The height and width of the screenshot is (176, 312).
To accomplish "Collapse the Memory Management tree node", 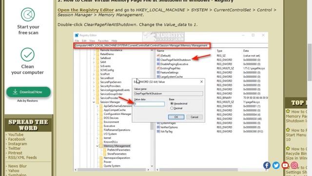I will pyautogui.click(x=97, y=146).
